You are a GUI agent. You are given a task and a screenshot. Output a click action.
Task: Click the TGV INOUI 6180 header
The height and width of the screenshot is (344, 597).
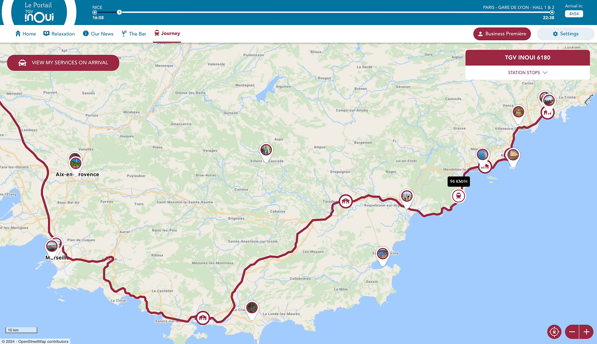tap(528, 57)
